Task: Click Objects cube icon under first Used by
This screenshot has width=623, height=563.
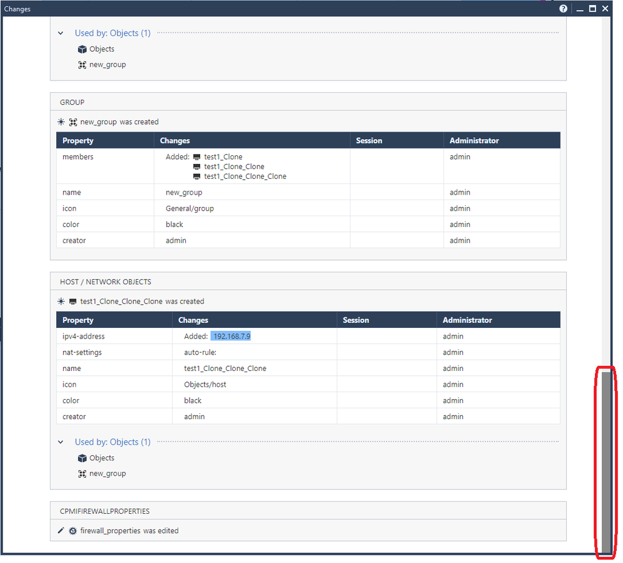Action: [x=82, y=49]
